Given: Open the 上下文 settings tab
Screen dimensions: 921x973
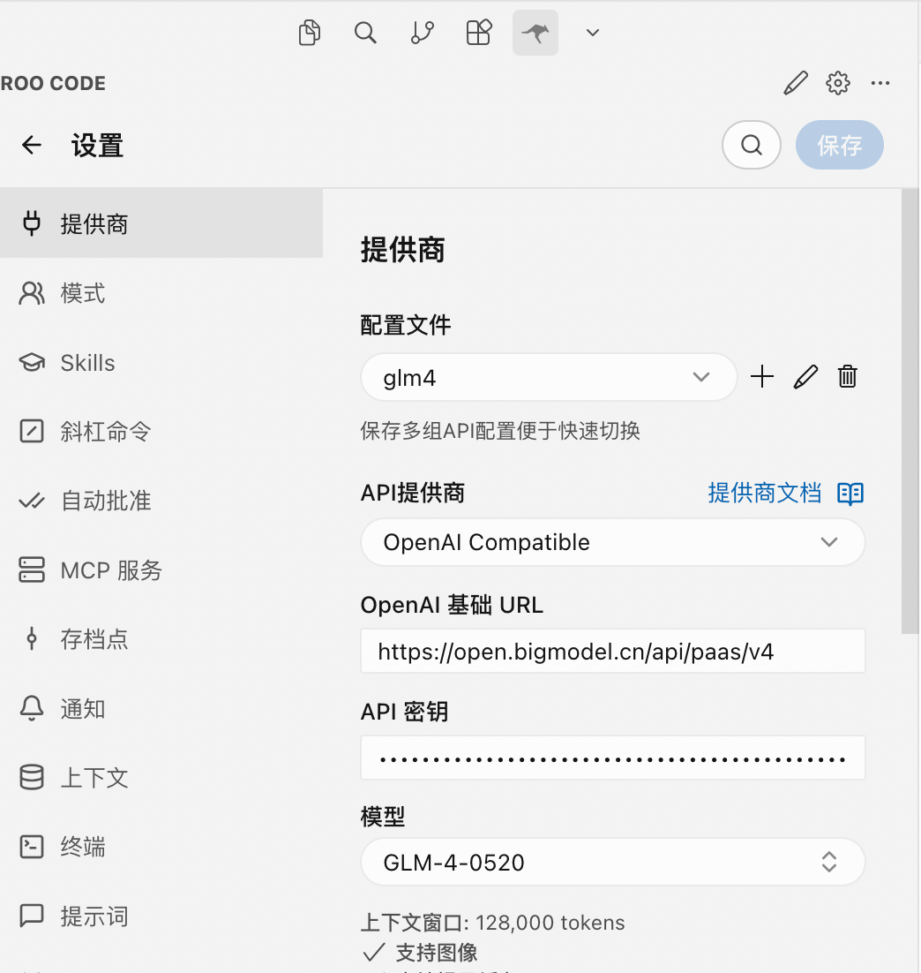Looking at the screenshot, I should [161, 778].
